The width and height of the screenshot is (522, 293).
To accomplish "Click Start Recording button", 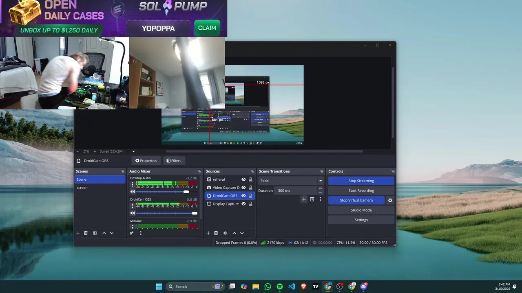I will click(x=361, y=190).
